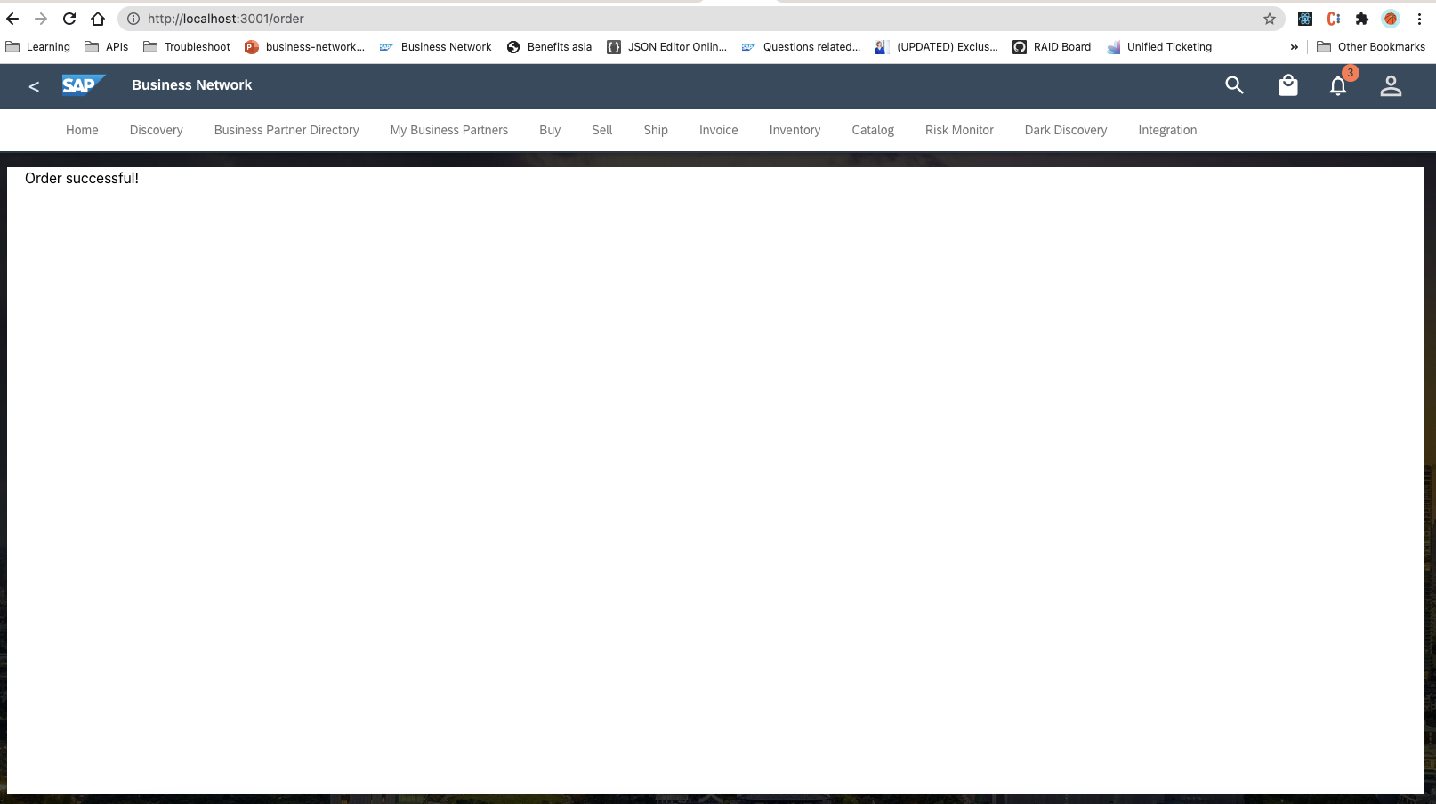Open the React DevTools extension icon
The height and width of the screenshot is (804, 1436).
[x=1305, y=19]
